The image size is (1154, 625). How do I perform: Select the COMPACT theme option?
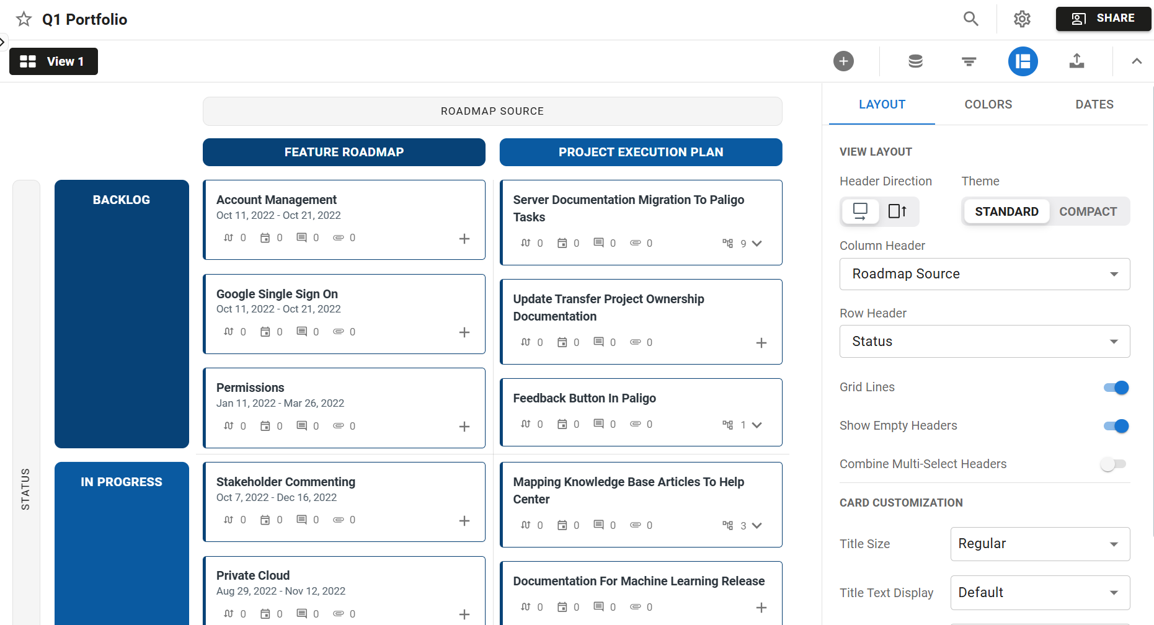(x=1088, y=211)
